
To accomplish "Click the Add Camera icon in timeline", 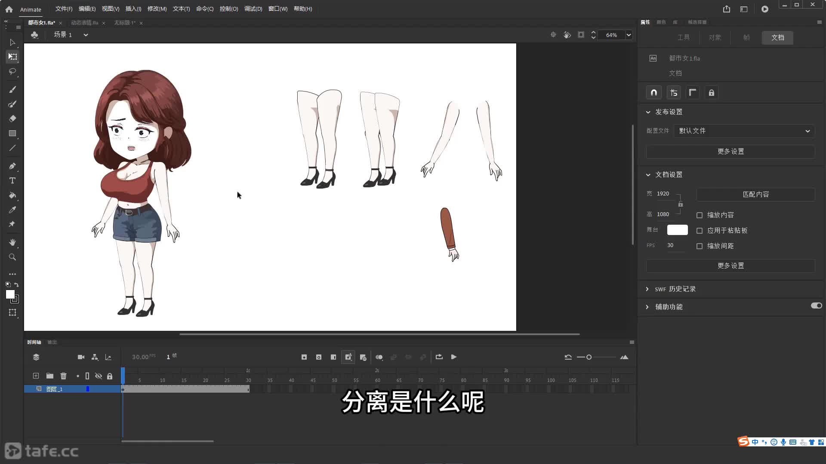I will tap(81, 357).
